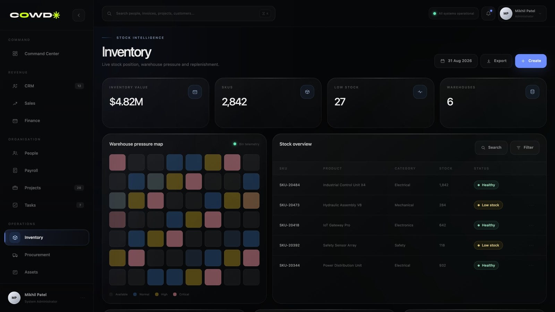Open the Tasks page
This screenshot has height=312, width=555.
tap(47, 205)
